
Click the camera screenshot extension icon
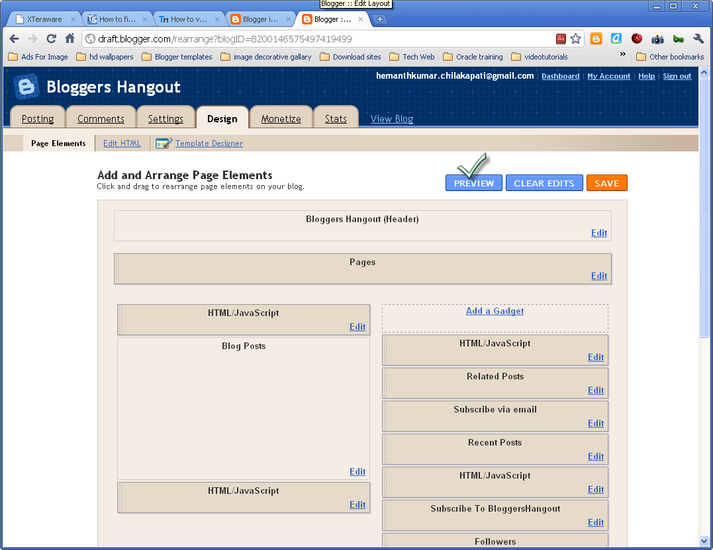(x=657, y=38)
